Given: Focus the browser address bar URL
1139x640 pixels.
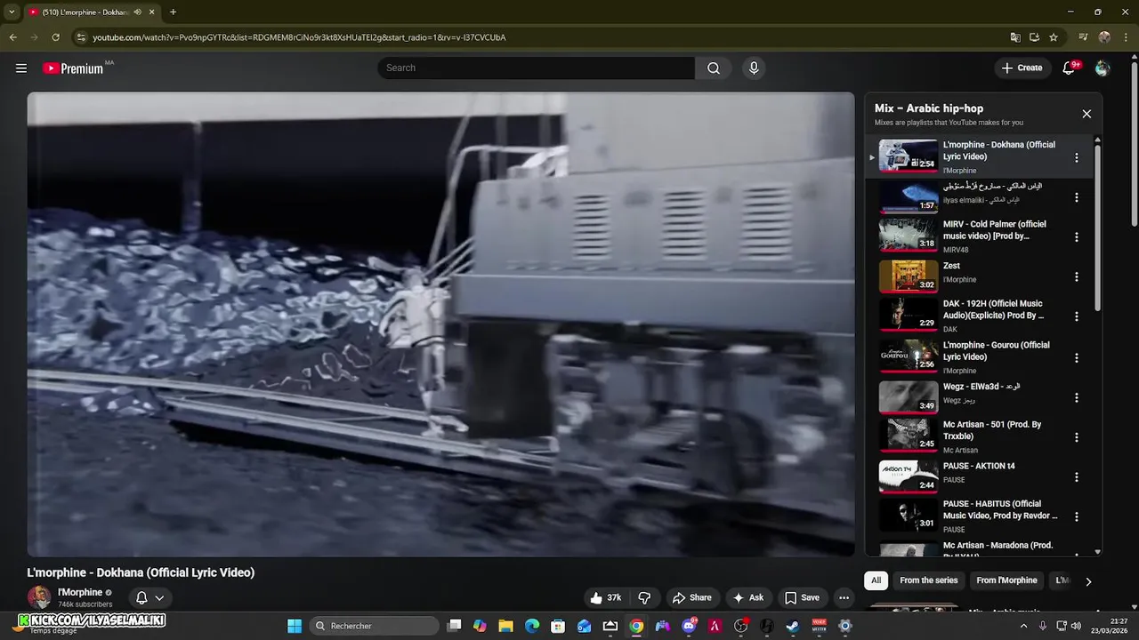Looking at the screenshot, I should point(299,37).
